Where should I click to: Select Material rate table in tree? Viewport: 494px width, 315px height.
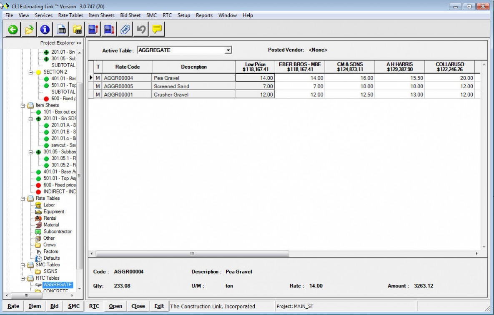point(51,225)
